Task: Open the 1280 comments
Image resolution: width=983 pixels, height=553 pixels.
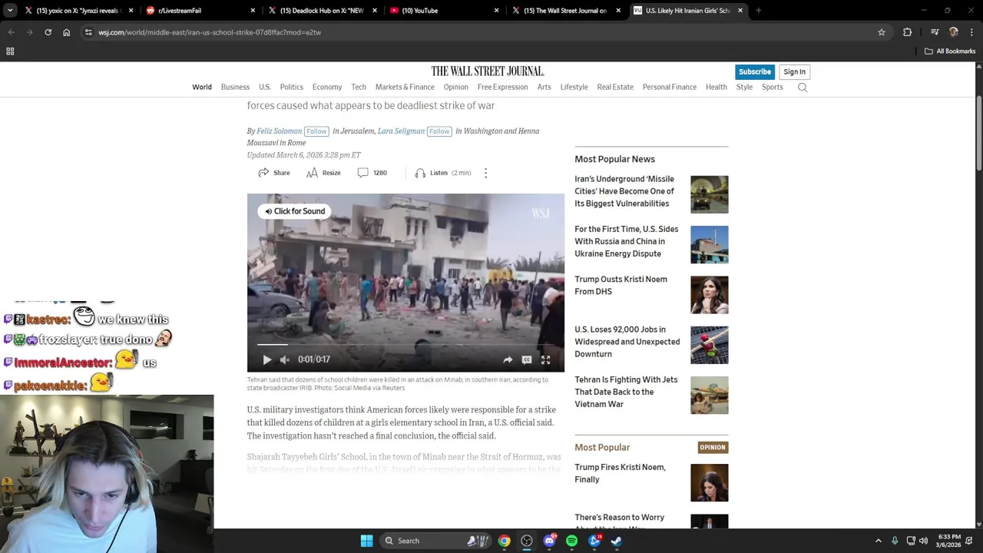Action: point(372,173)
